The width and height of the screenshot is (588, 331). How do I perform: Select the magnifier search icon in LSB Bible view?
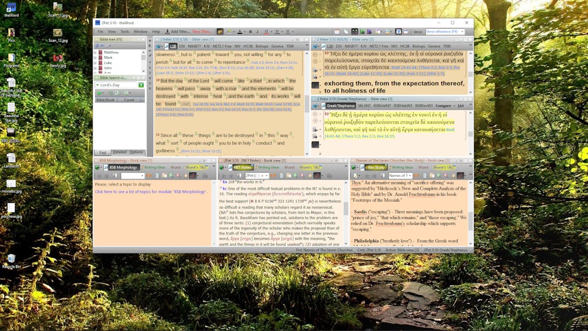[166, 46]
